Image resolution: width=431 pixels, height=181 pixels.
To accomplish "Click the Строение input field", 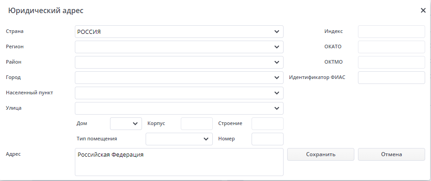I will tap(267, 124).
